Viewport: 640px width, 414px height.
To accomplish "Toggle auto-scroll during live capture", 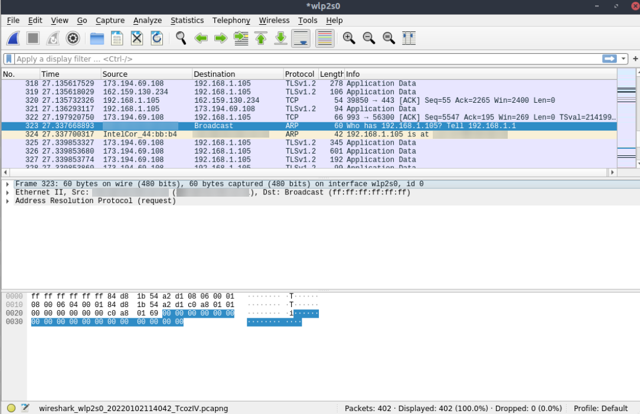I will (x=301, y=38).
